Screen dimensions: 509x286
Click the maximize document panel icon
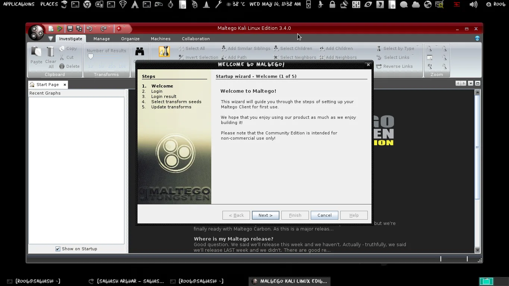[x=478, y=83]
